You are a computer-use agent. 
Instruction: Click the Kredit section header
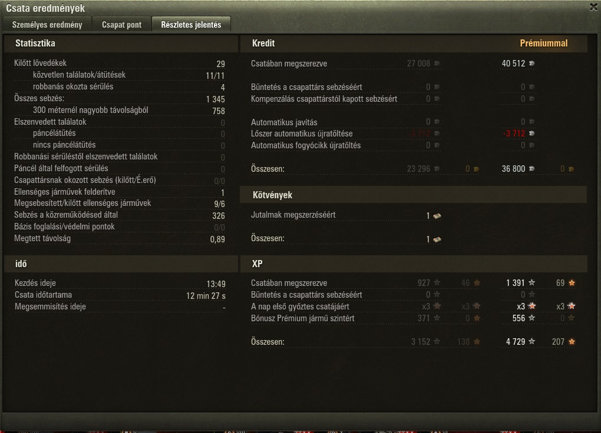[263, 44]
